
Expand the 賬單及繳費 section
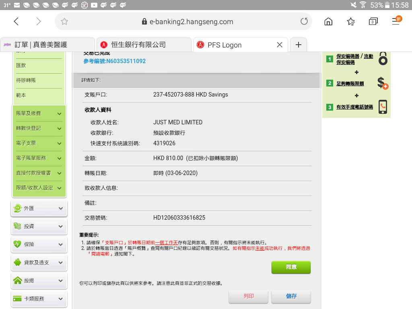click(39, 113)
